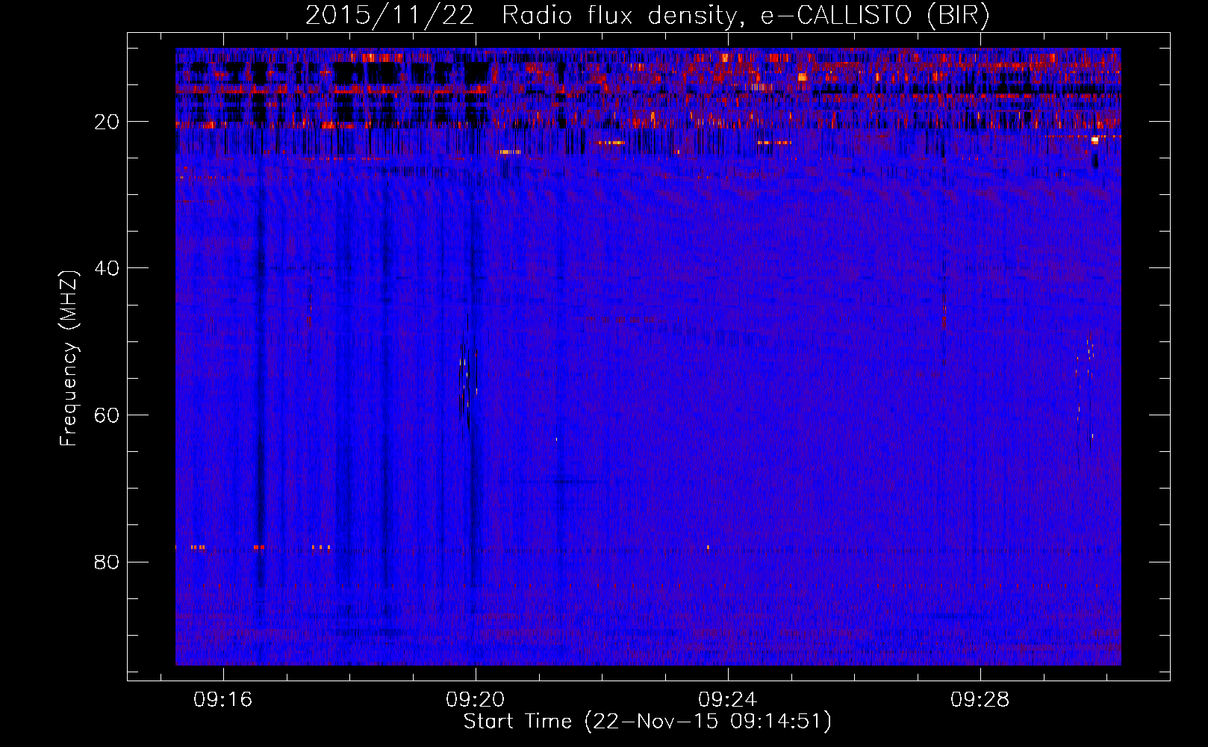Click the bright white burst just below 20 MHz near 09:30
The image size is (1208, 747).
coord(1095,140)
